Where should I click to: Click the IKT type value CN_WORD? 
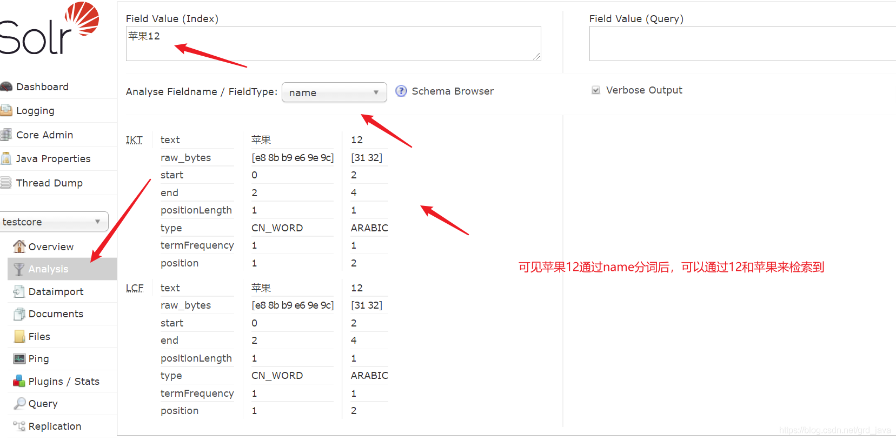pyautogui.click(x=277, y=228)
